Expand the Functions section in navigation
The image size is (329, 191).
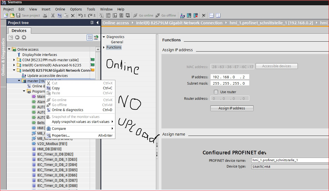104,47
